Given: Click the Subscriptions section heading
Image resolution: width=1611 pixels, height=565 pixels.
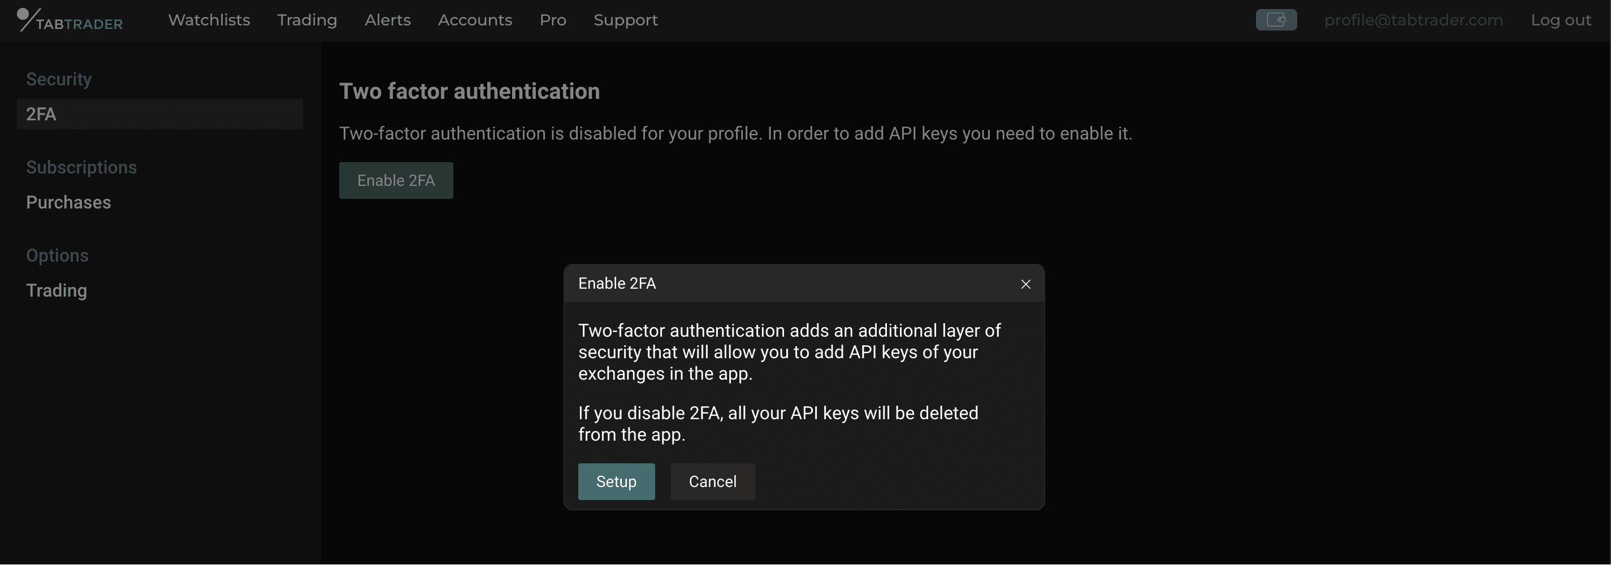Looking at the screenshot, I should point(81,167).
